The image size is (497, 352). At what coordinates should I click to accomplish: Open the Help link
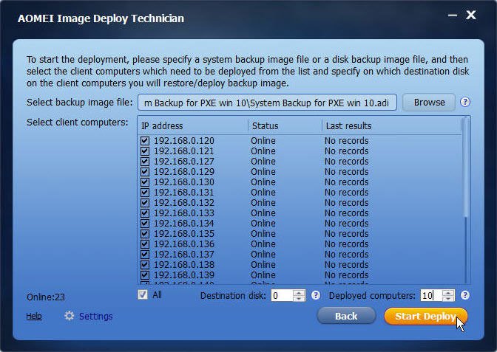[34, 316]
